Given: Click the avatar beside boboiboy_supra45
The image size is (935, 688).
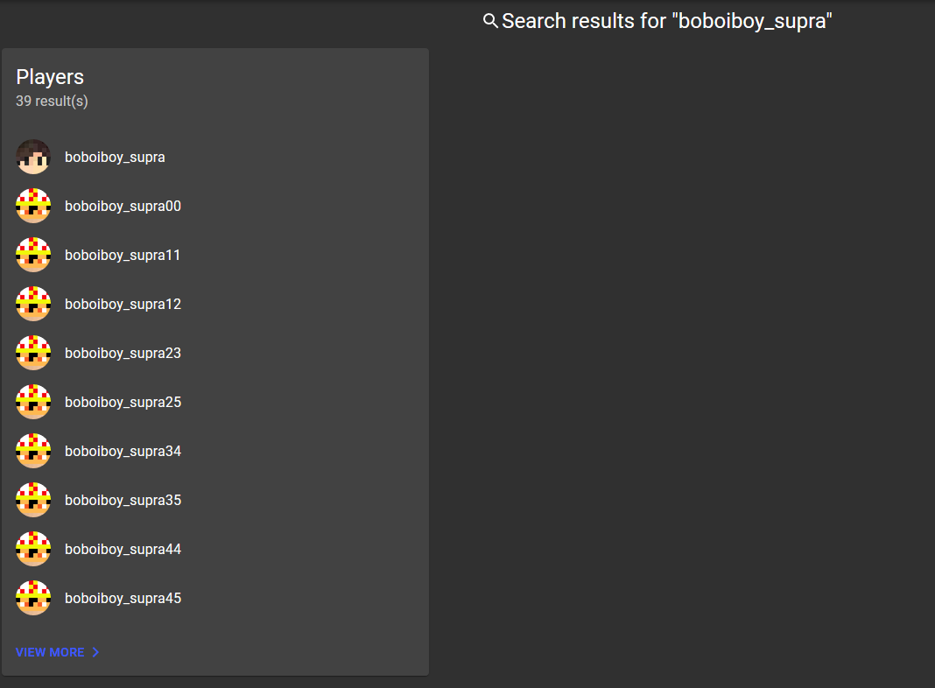Looking at the screenshot, I should tap(33, 597).
